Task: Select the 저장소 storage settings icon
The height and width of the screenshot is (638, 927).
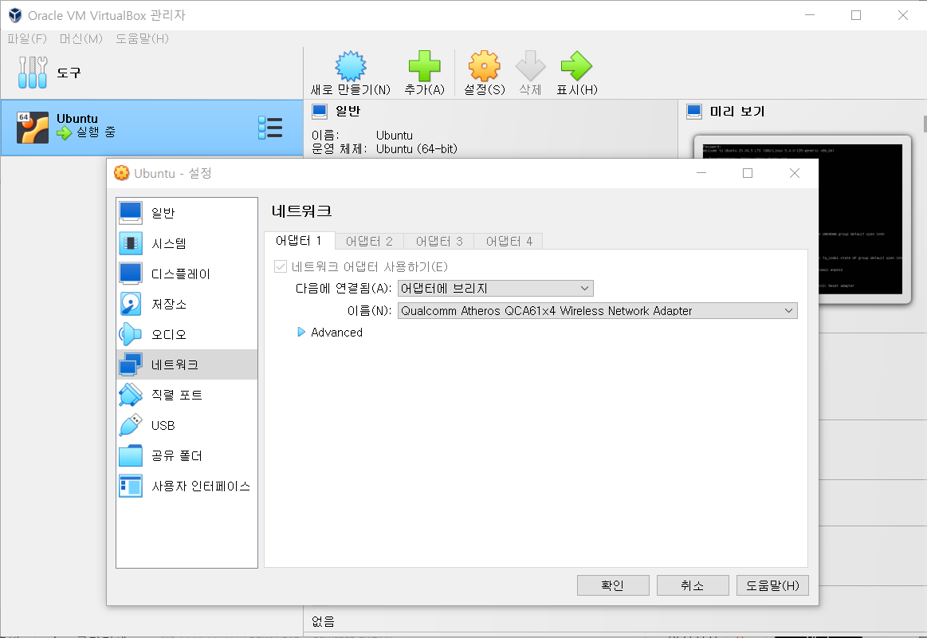Action: (x=130, y=303)
